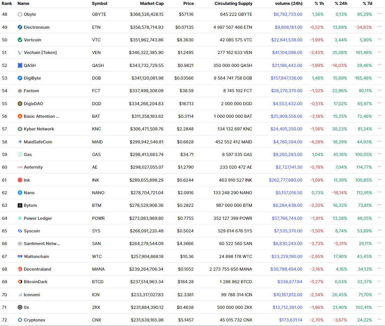Click the Rank column header
385x326 pixels.
tap(7, 4)
